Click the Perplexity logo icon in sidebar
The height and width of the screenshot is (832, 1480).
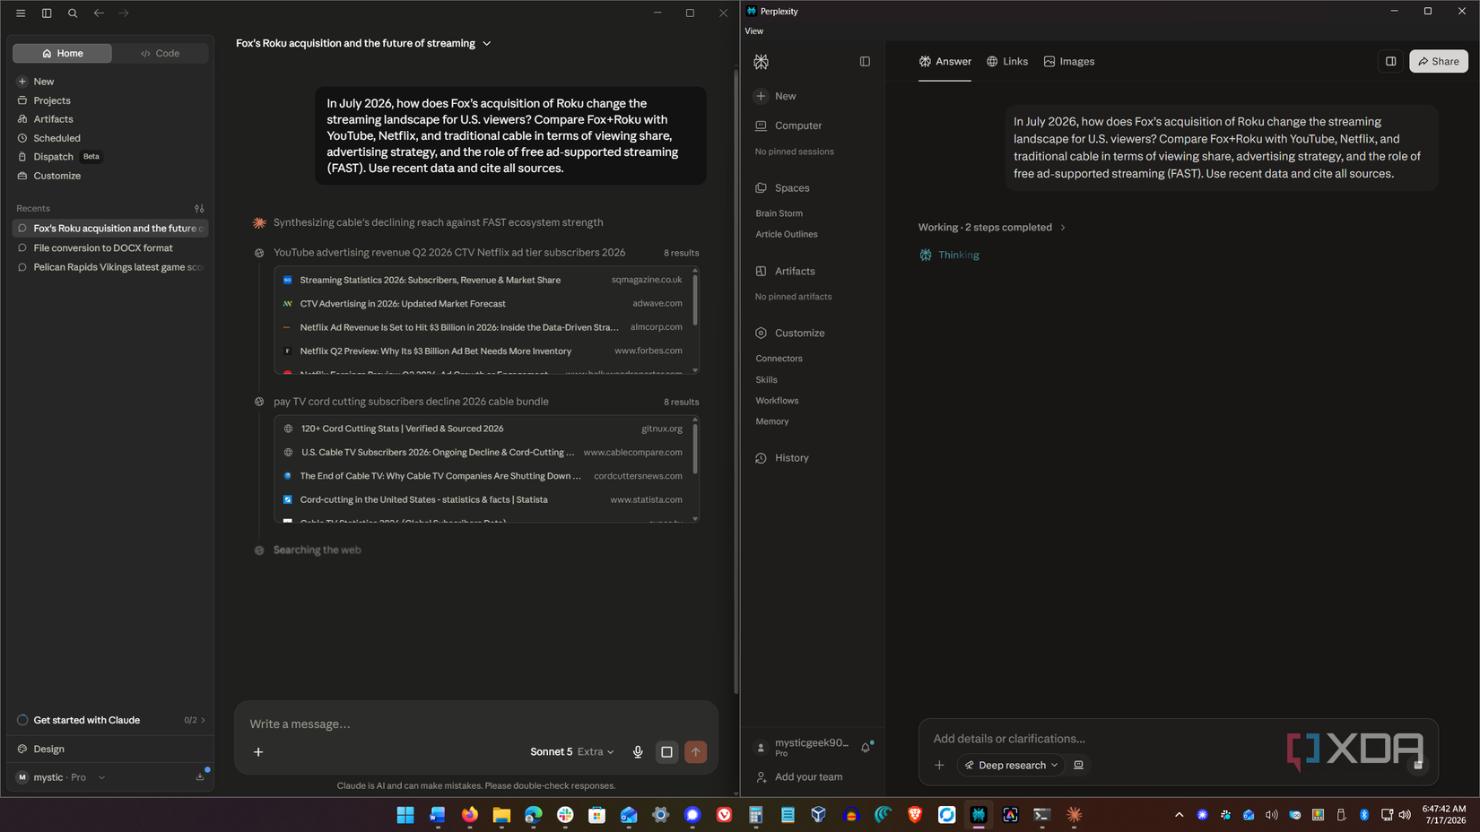761,62
